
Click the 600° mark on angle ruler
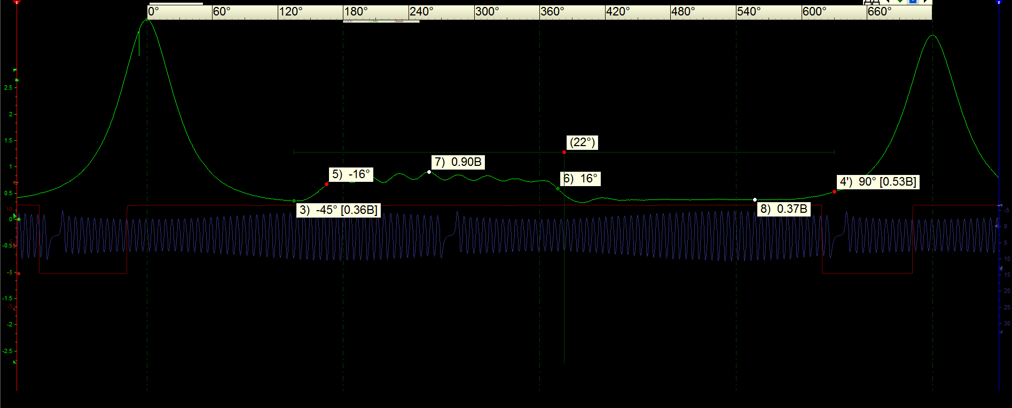click(814, 12)
